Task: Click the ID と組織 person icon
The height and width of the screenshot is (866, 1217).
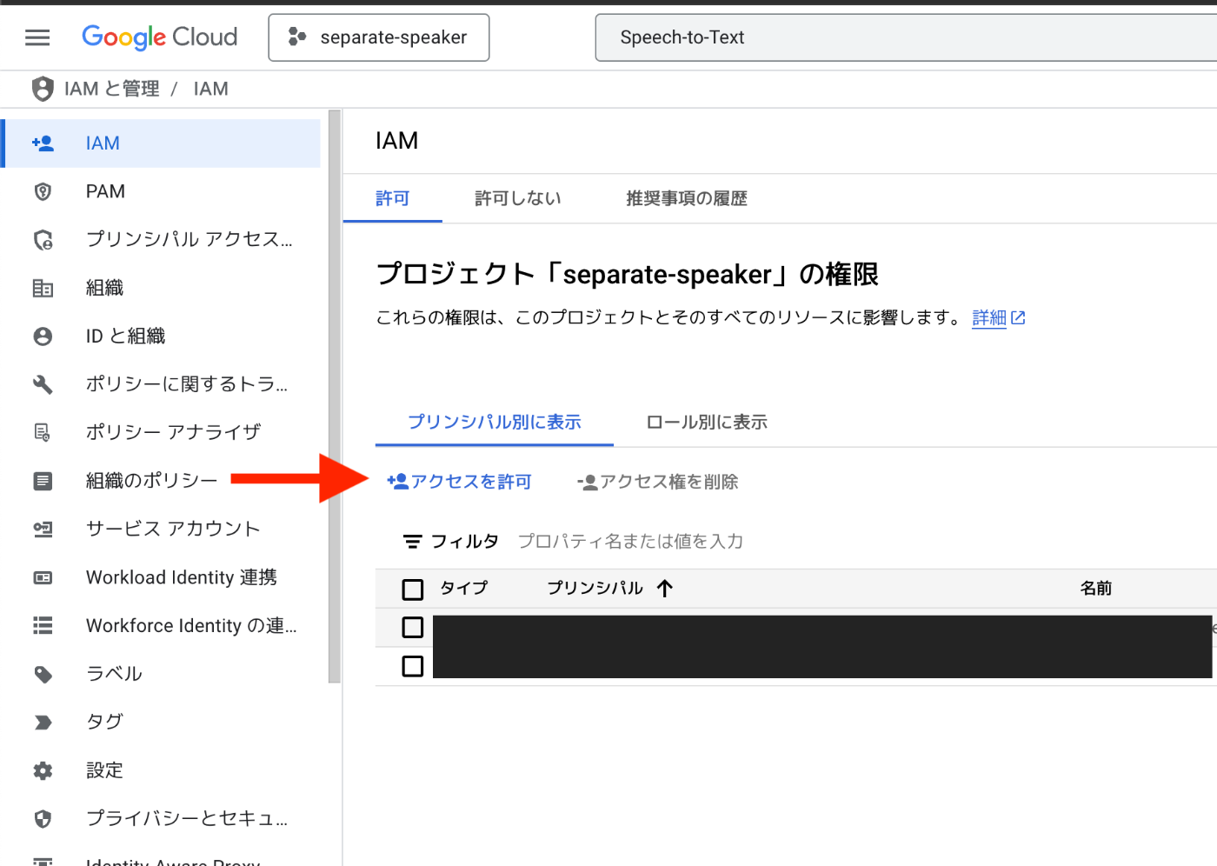Action: (x=43, y=336)
